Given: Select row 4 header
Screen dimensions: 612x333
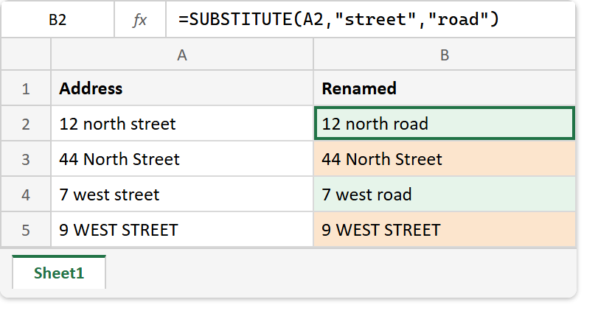Looking at the screenshot, I should click(x=26, y=194).
